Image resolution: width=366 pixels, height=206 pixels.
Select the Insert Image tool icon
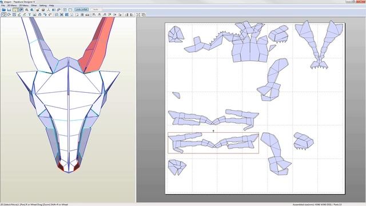[x=34, y=14]
